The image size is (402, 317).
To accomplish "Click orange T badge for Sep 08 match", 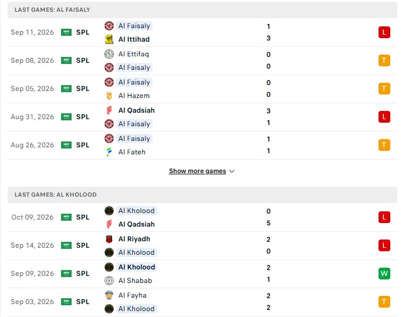I will (384, 60).
